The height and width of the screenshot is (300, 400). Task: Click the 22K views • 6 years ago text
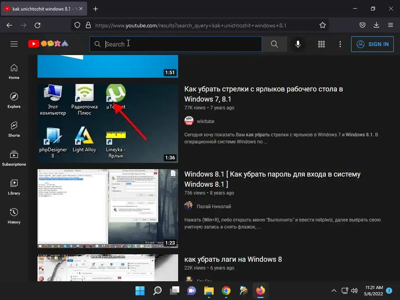[x=209, y=268]
